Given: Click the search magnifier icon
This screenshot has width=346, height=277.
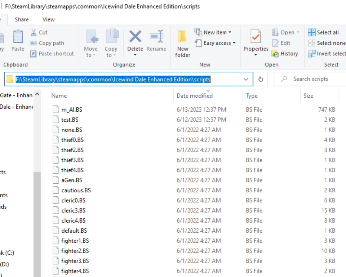Looking at the screenshot, I should coord(284,79).
